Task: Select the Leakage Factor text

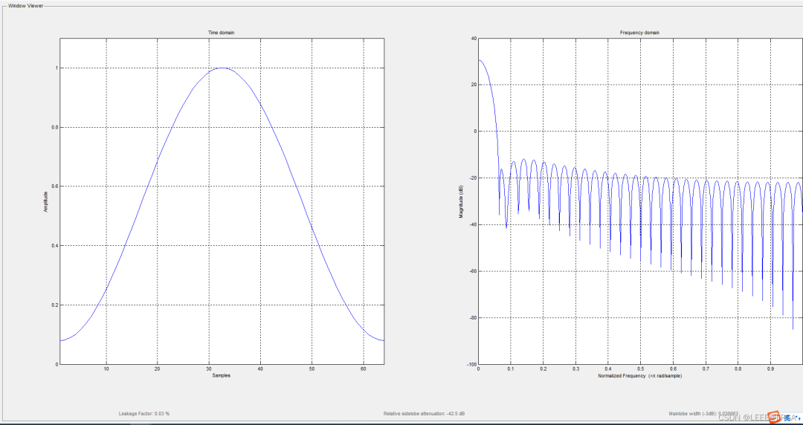Action: pyautogui.click(x=144, y=413)
